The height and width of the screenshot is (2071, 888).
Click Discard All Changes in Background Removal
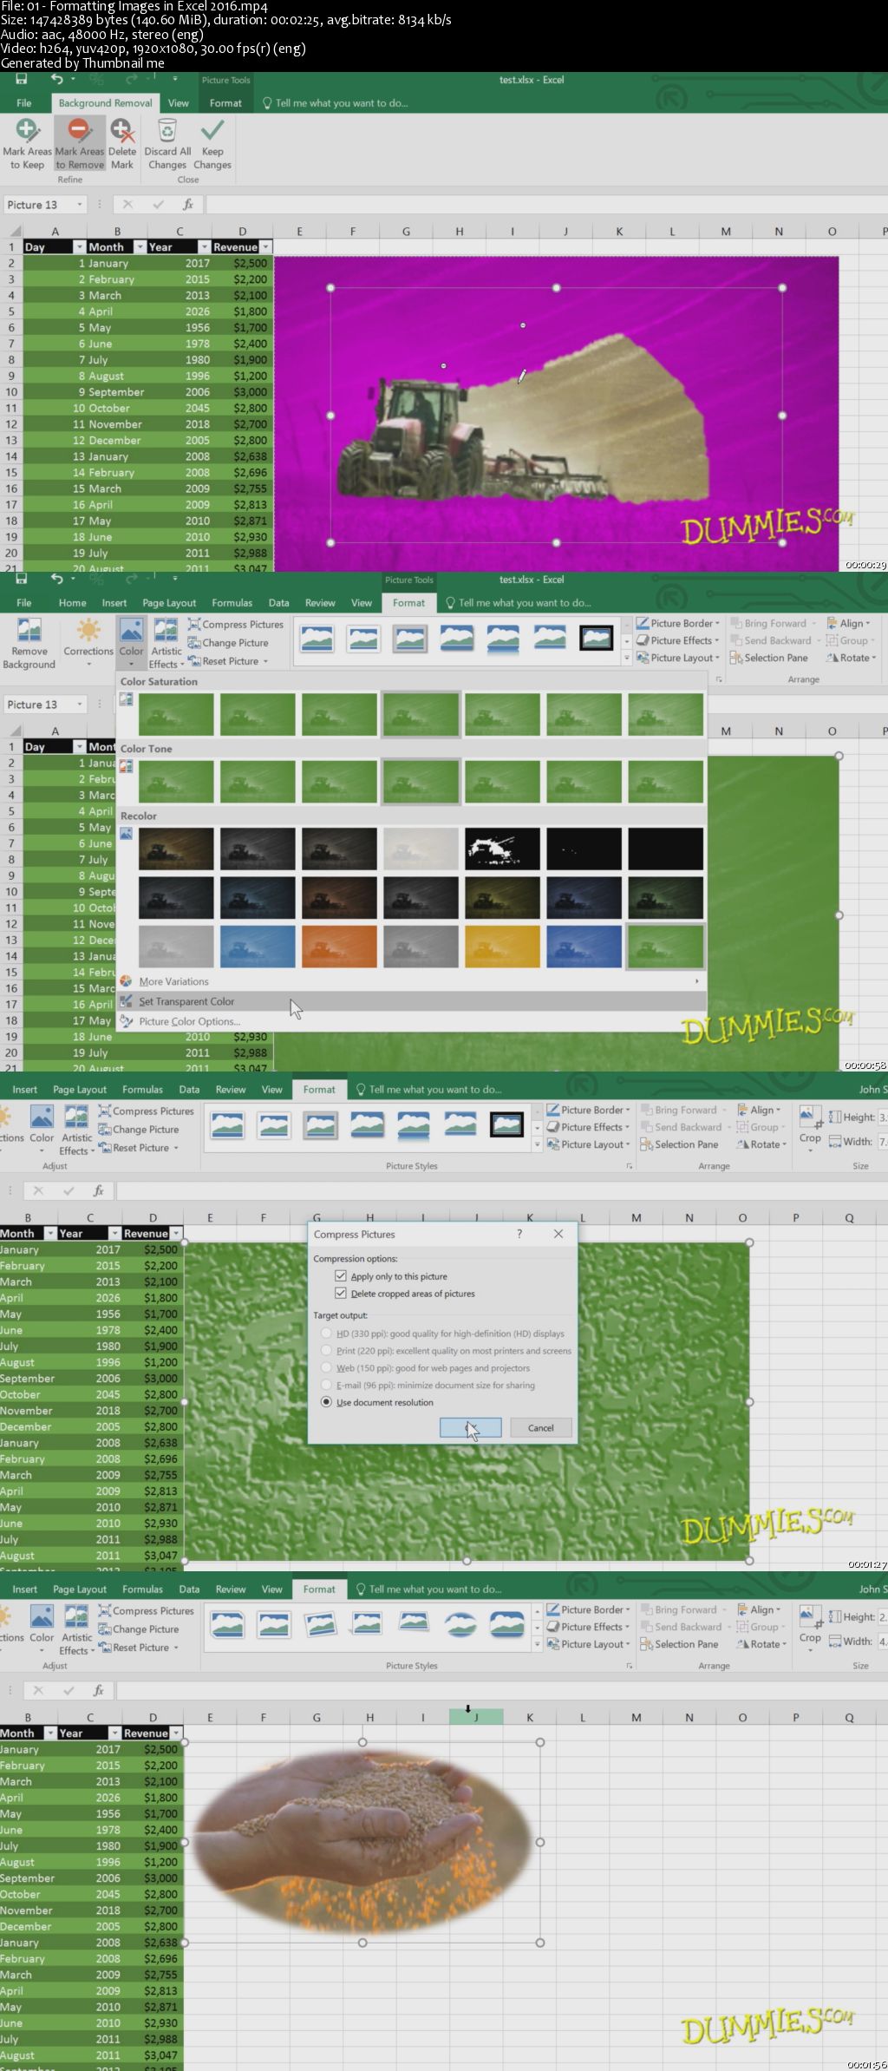click(x=167, y=145)
